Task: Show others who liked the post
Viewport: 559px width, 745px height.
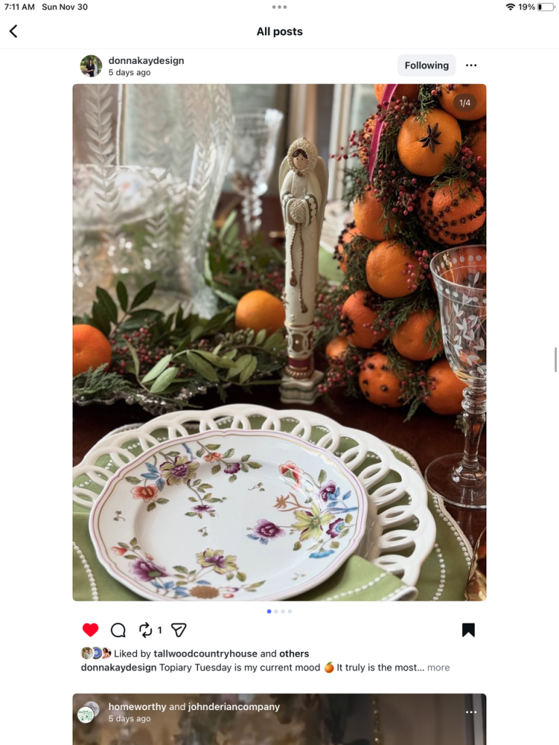Action: coord(294,653)
